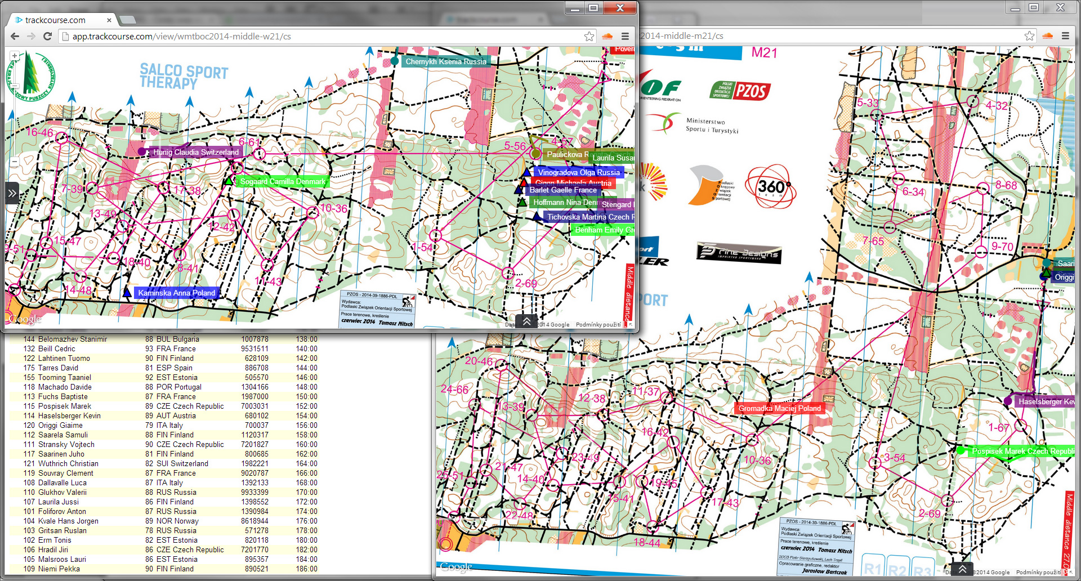Select Vinogradova Olga Russia runner label

(579, 172)
